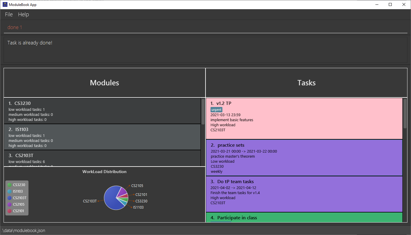Click the Tasks list scrollbar thumb

405,113
